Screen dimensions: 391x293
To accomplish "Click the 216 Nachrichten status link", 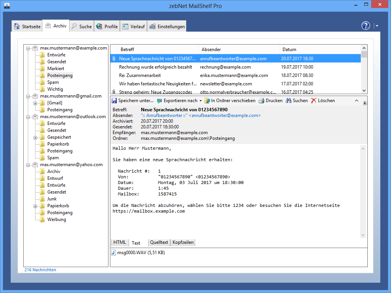I will tap(40, 270).
